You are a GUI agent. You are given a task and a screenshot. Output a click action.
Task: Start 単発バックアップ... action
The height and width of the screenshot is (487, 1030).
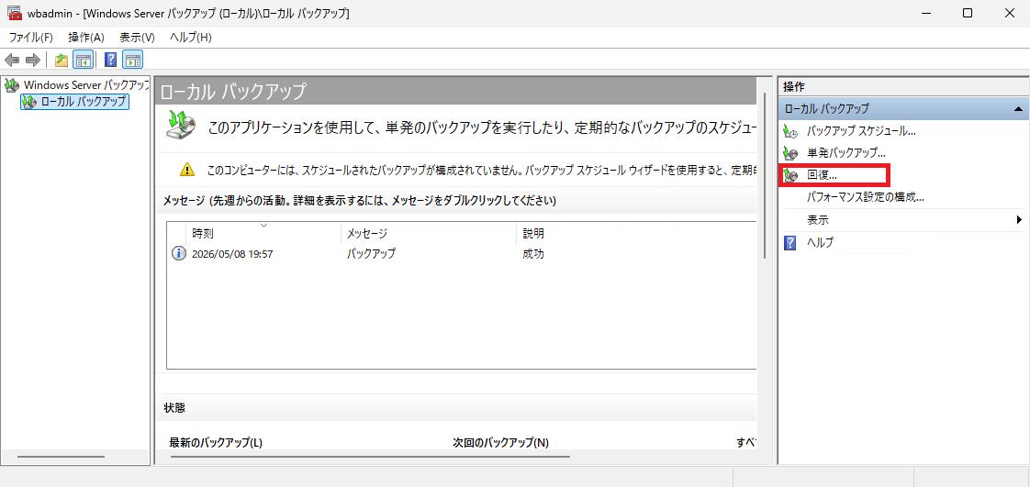click(846, 153)
